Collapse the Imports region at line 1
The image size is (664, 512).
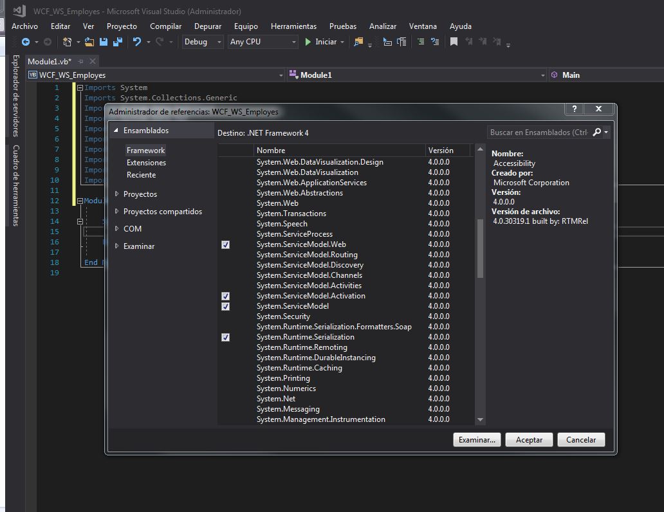(x=80, y=87)
